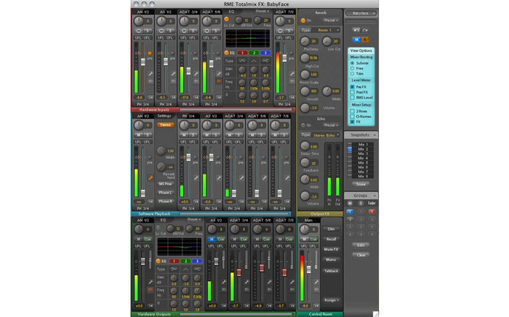The width and height of the screenshot is (509, 317).
Task: Open wrench settings on Software Playback PH 3/4
Action: pyautogui.click(x=196, y=178)
